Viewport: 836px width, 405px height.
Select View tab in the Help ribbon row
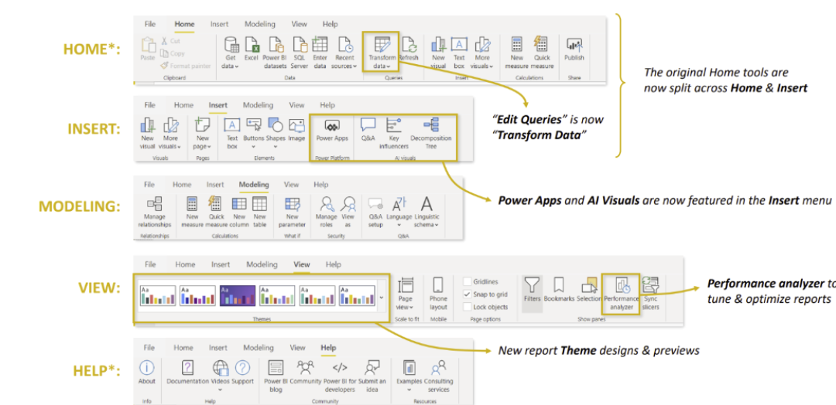pyautogui.click(x=297, y=348)
